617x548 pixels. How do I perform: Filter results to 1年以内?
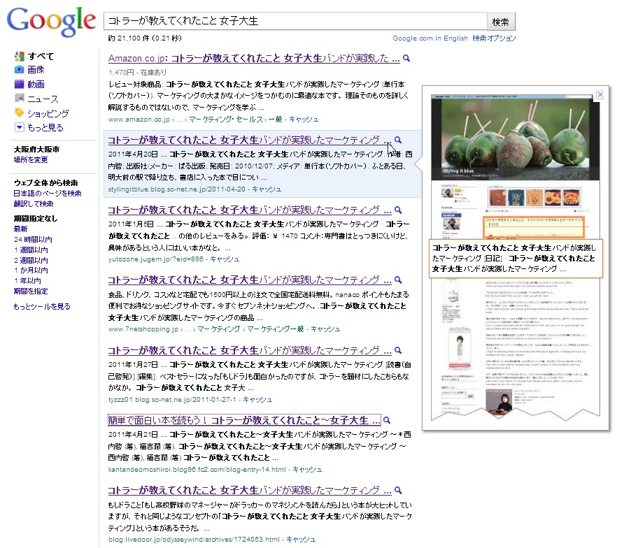click(x=27, y=281)
